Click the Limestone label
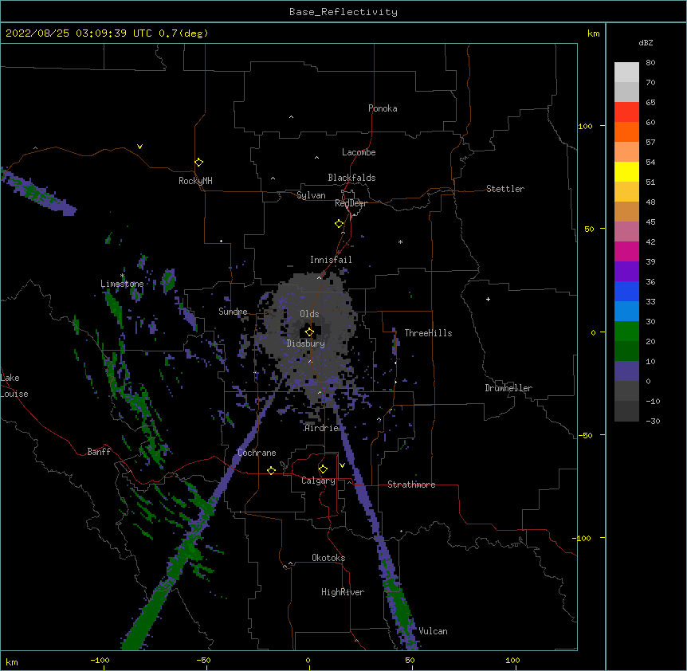Screen dimensions: 687x671 (x=122, y=284)
